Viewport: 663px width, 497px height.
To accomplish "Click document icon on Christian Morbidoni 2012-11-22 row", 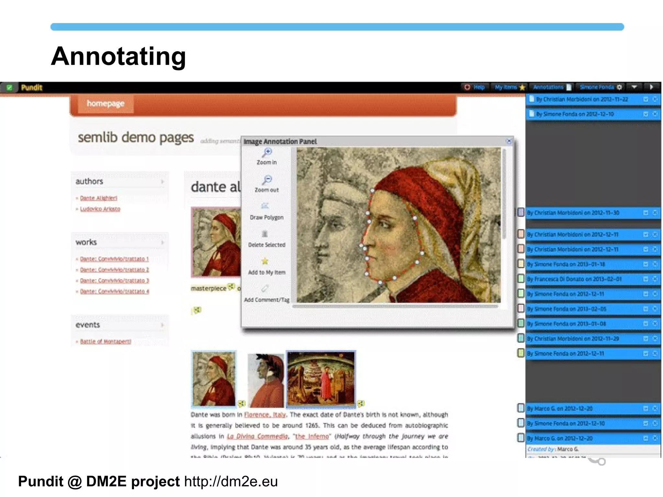I will (x=531, y=99).
